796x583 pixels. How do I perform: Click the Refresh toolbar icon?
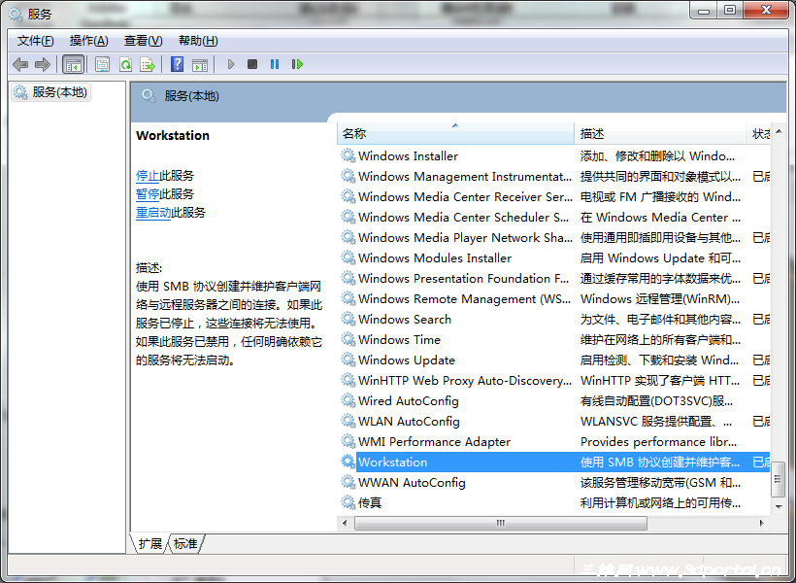click(125, 64)
